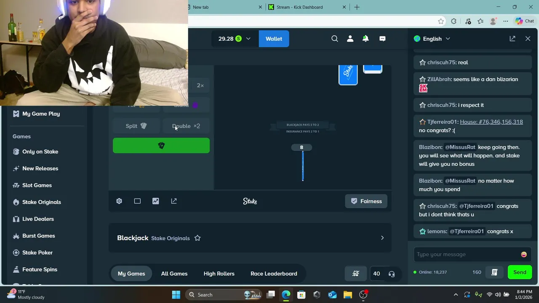Open browser extensions icon
Viewport: 539px width, 303px height.
(x=454, y=21)
